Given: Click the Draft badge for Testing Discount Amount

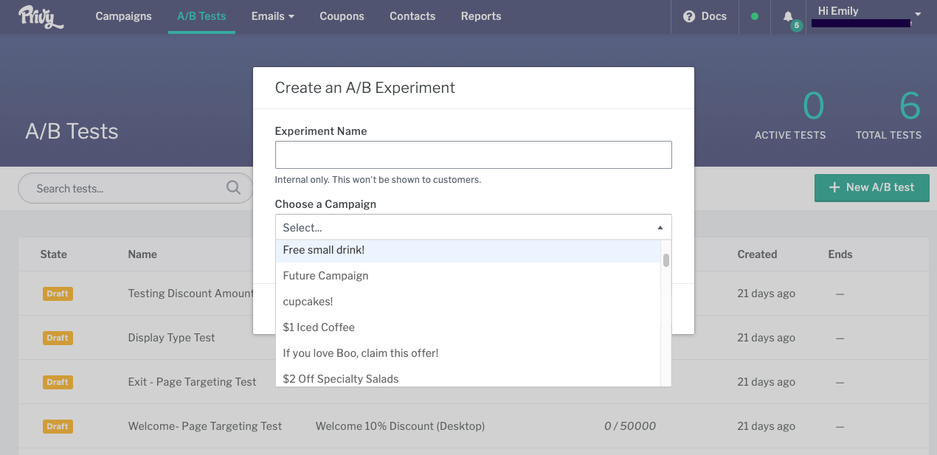Looking at the screenshot, I should point(58,294).
